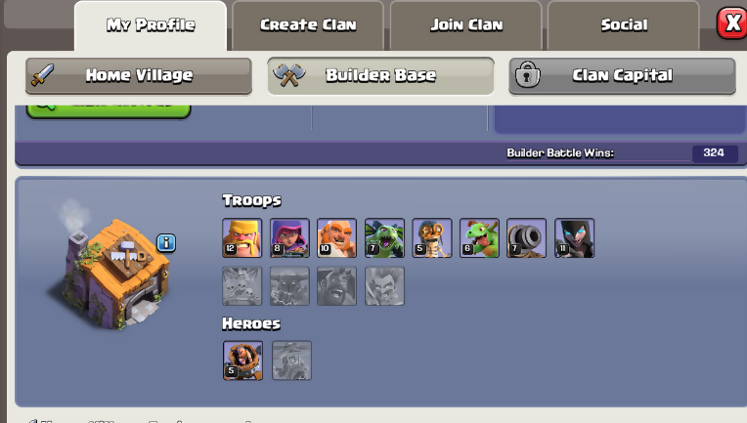Open the Join Clan tab
The height and width of the screenshot is (423, 747).
466,25
